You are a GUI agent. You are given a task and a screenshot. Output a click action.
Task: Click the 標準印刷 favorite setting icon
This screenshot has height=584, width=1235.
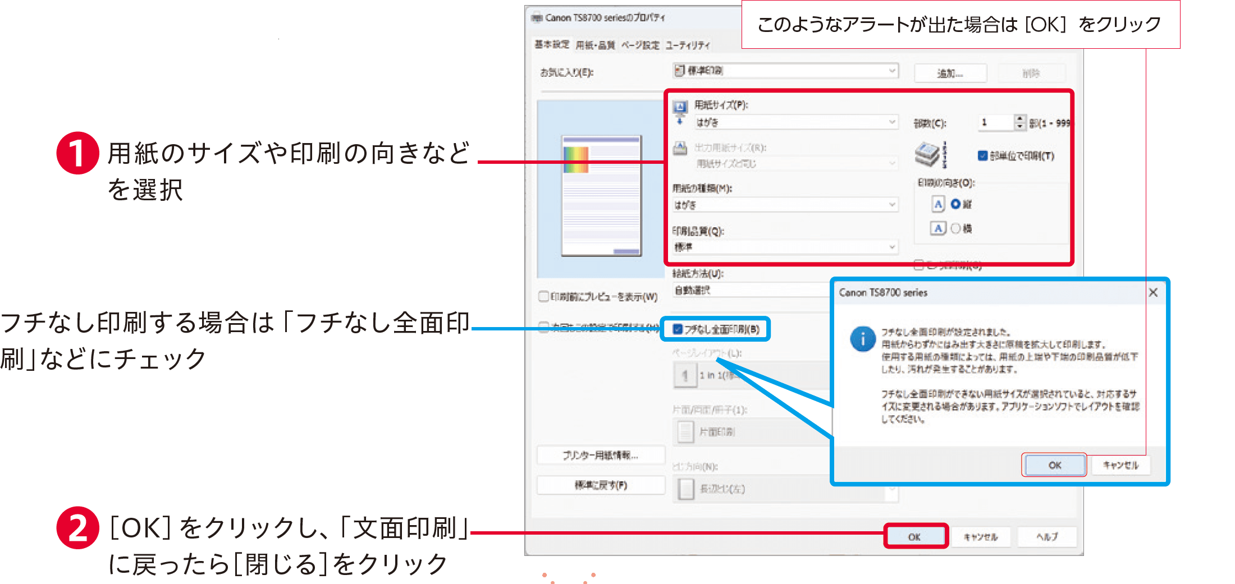click(679, 71)
